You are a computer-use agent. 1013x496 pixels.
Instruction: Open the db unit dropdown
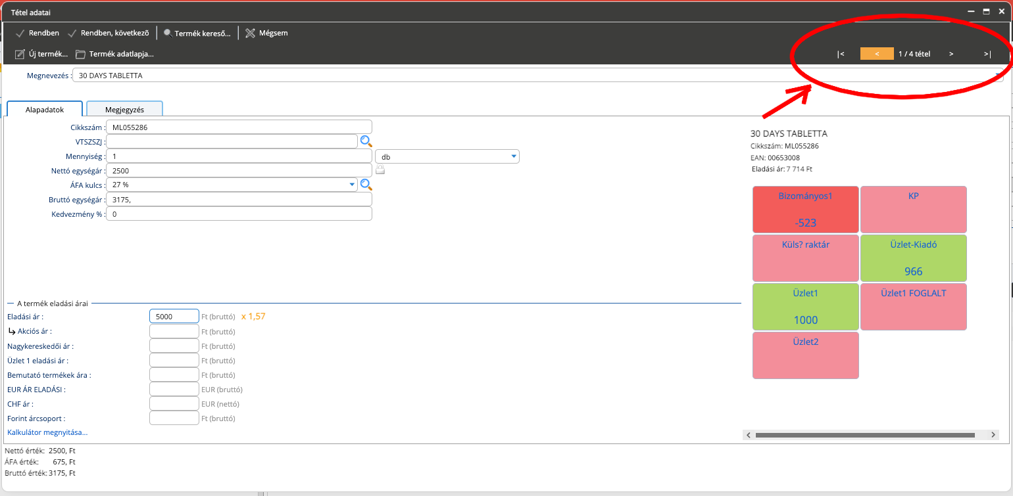(447, 156)
